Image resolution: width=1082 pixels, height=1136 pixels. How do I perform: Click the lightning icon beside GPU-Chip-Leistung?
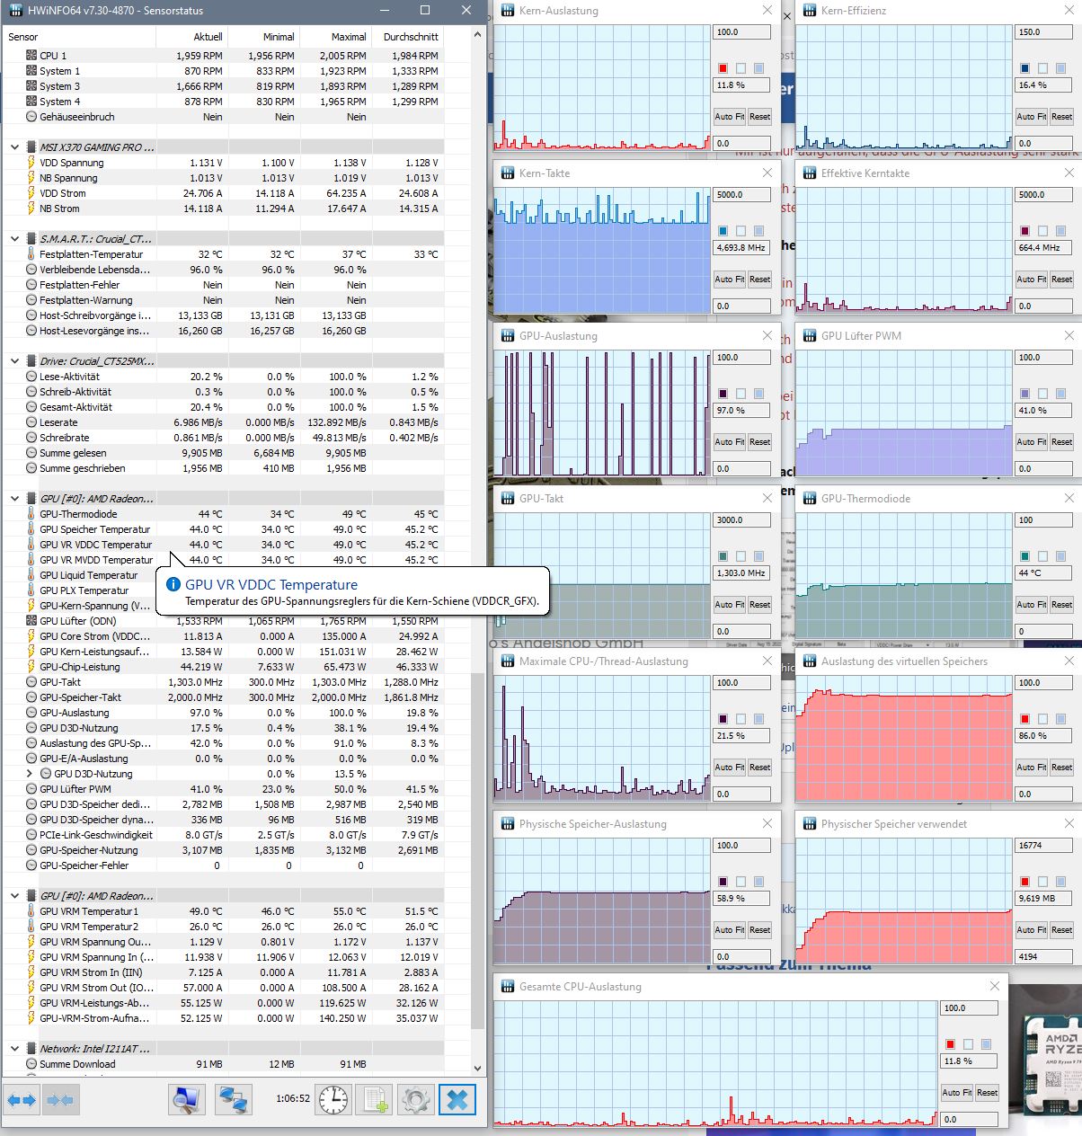(x=31, y=667)
